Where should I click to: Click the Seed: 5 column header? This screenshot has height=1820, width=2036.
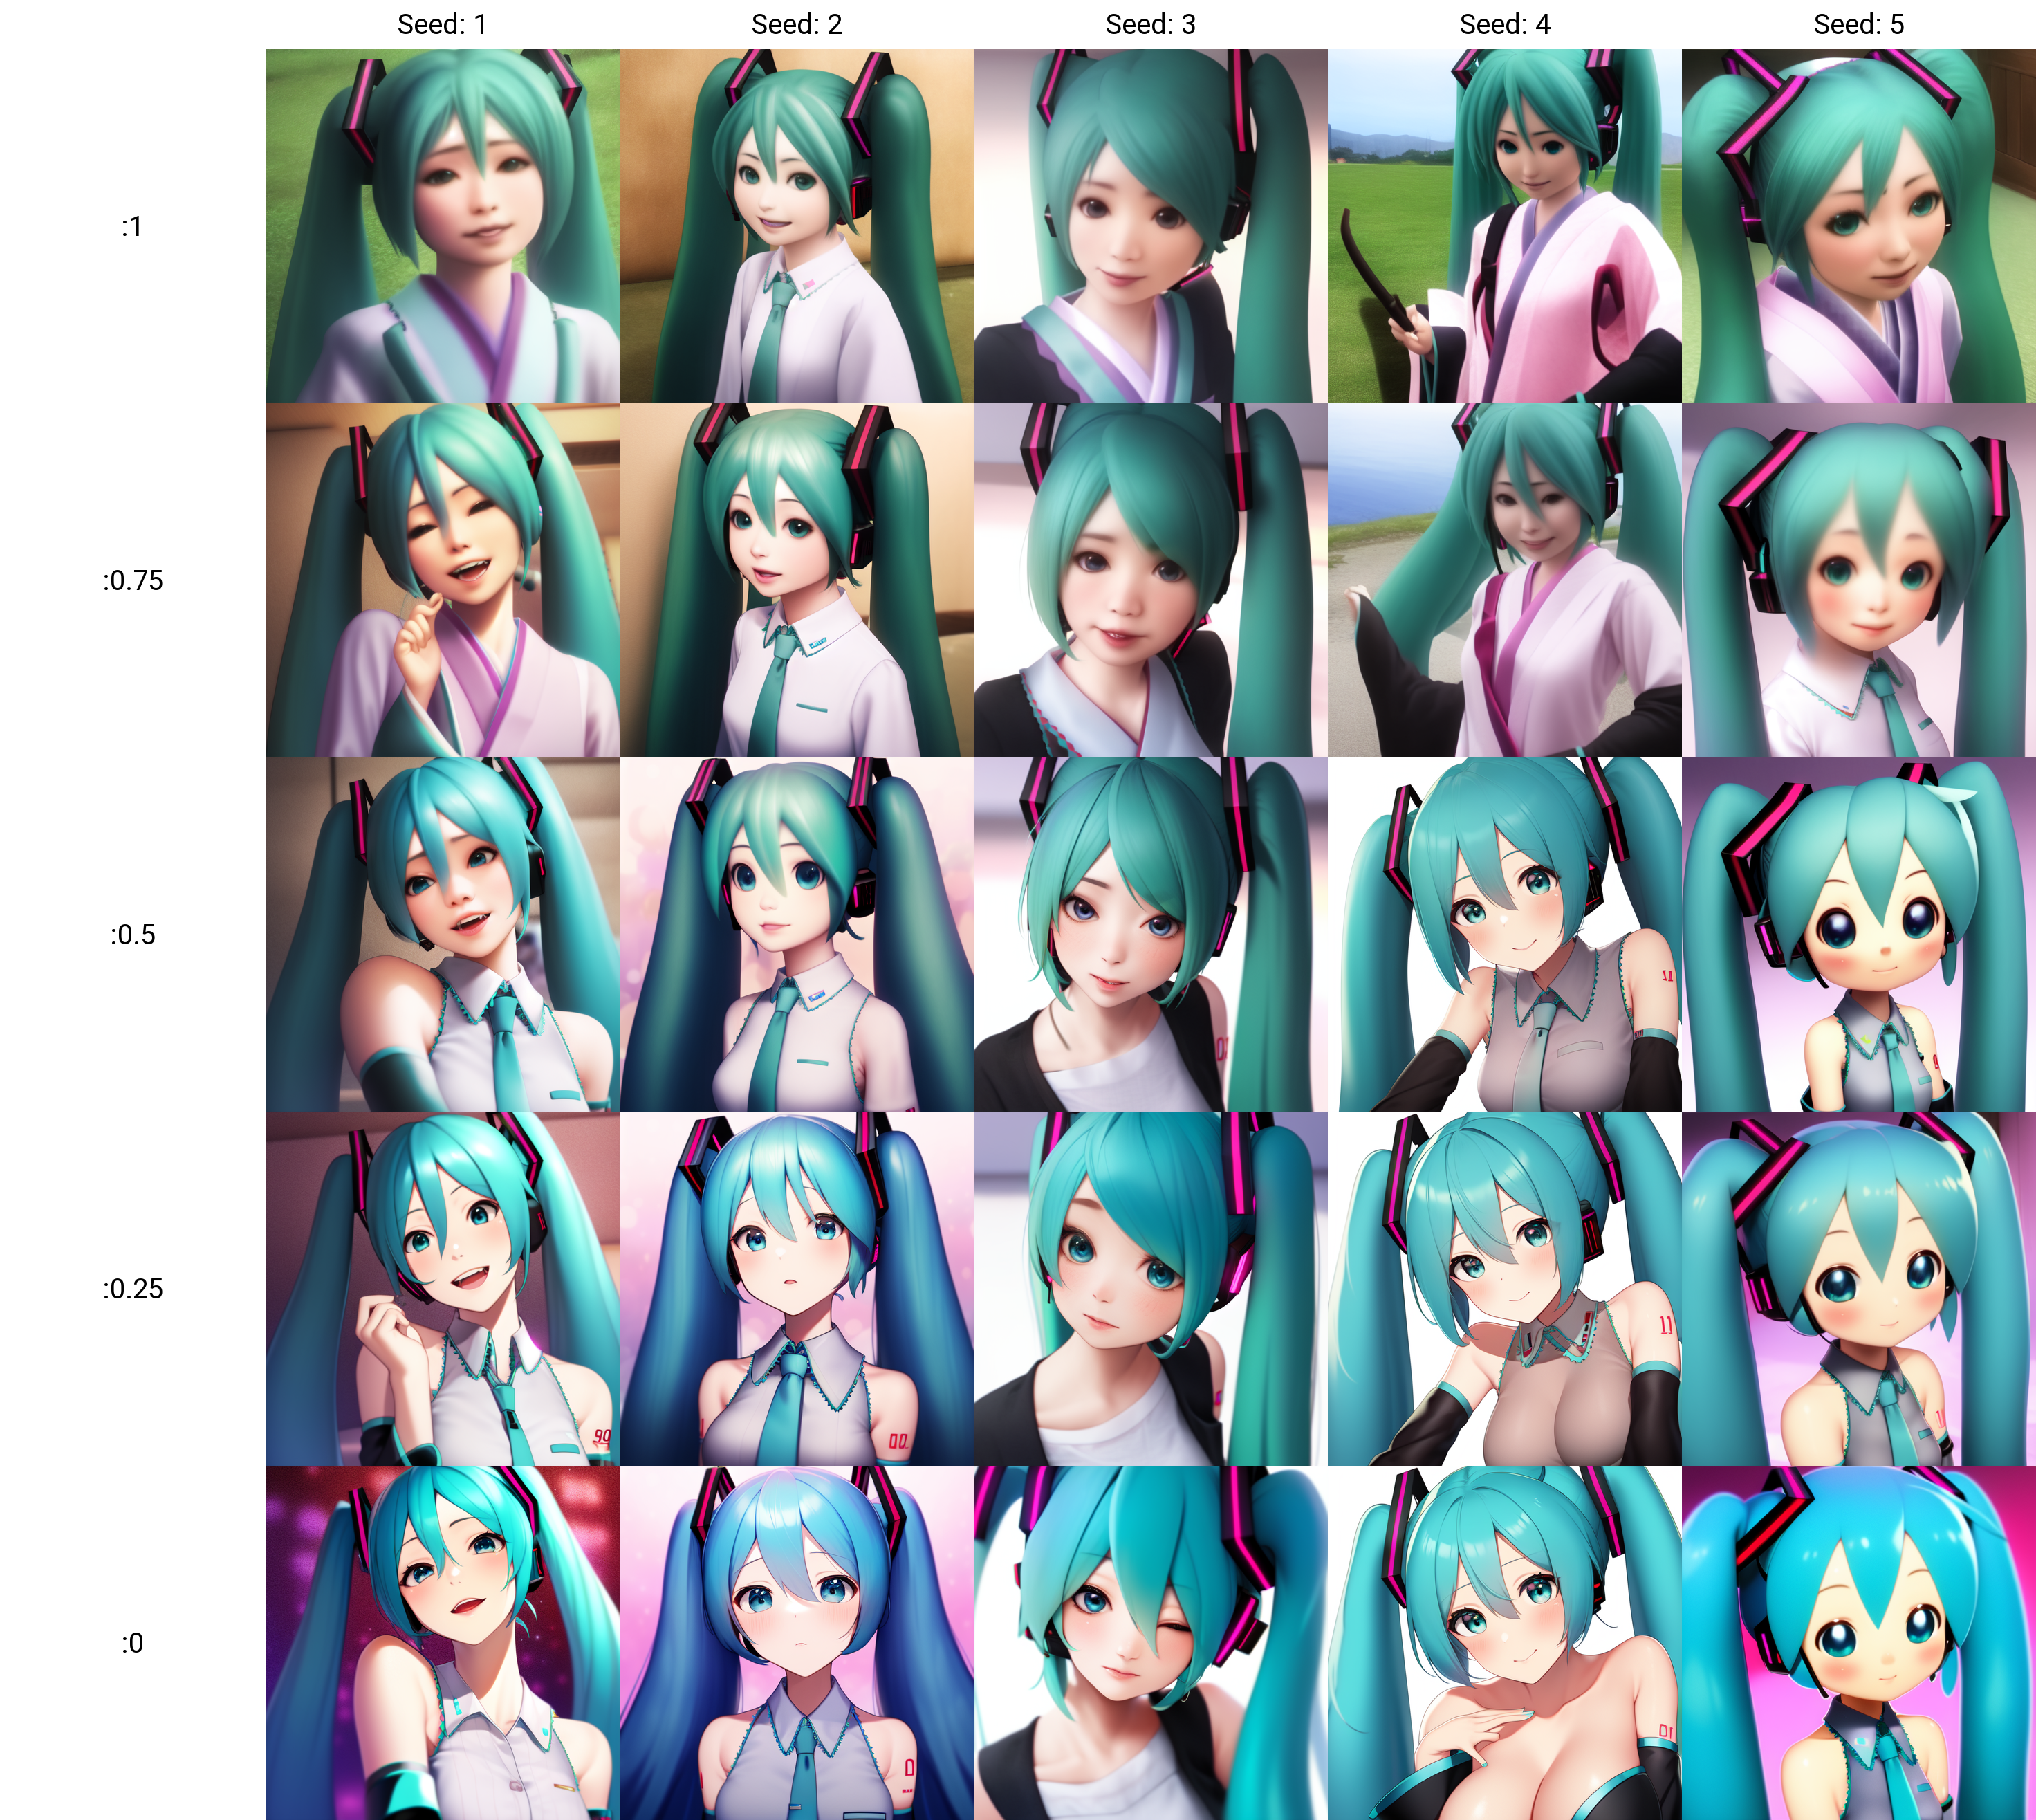point(1858,24)
